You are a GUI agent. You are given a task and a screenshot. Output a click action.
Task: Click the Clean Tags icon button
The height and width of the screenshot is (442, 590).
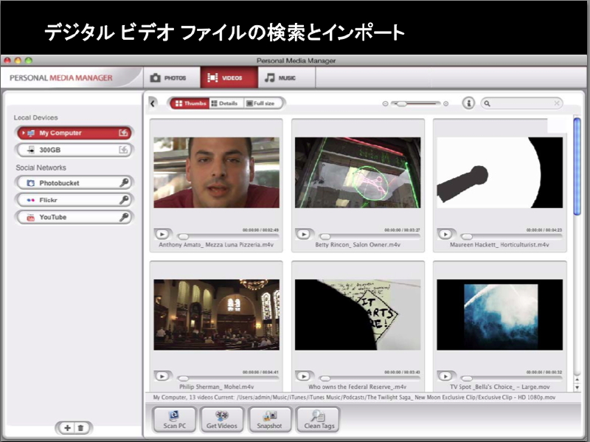pyautogui.click(x=317, y=419)
